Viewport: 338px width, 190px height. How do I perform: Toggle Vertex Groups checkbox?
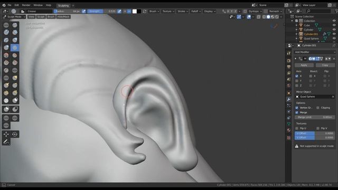297,108
